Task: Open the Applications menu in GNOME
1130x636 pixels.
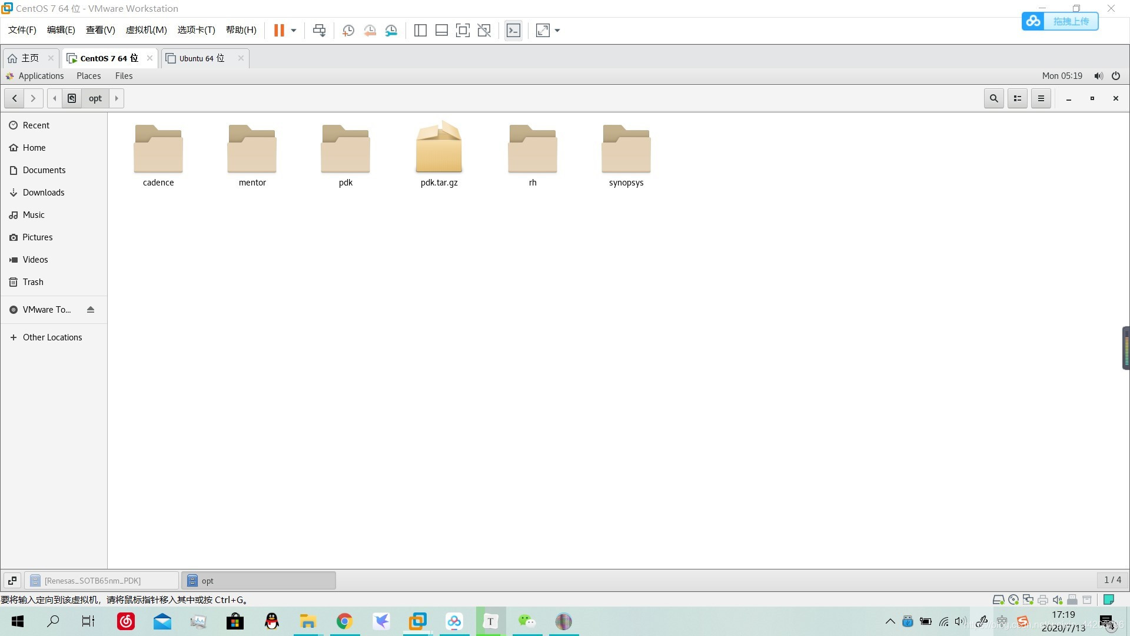Action: (41, 76)
